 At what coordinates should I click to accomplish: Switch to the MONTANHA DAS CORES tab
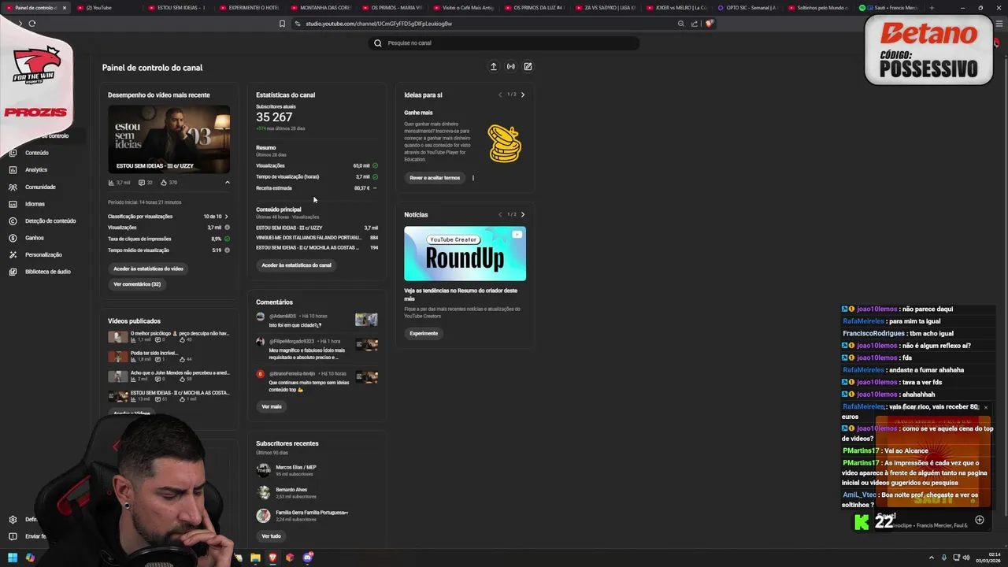[321, 8]
